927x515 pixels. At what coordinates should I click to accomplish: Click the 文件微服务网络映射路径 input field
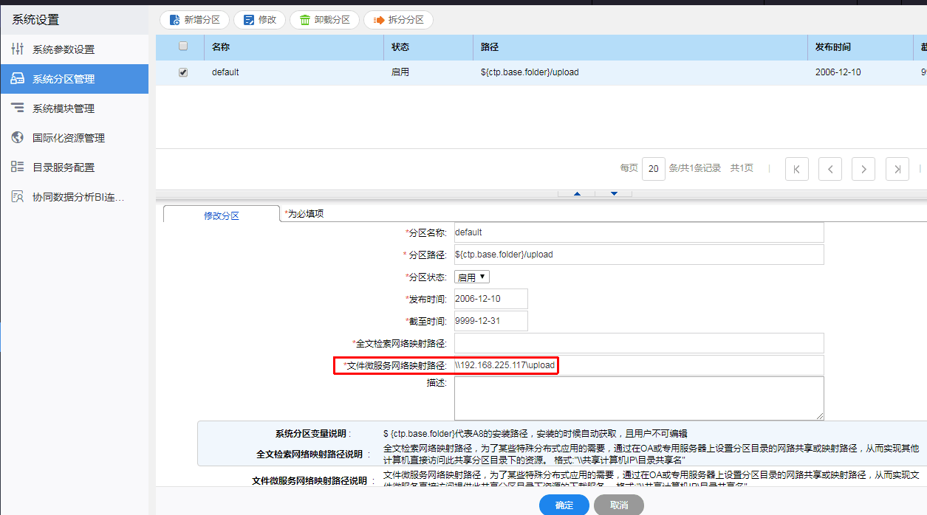pos(638,365)
